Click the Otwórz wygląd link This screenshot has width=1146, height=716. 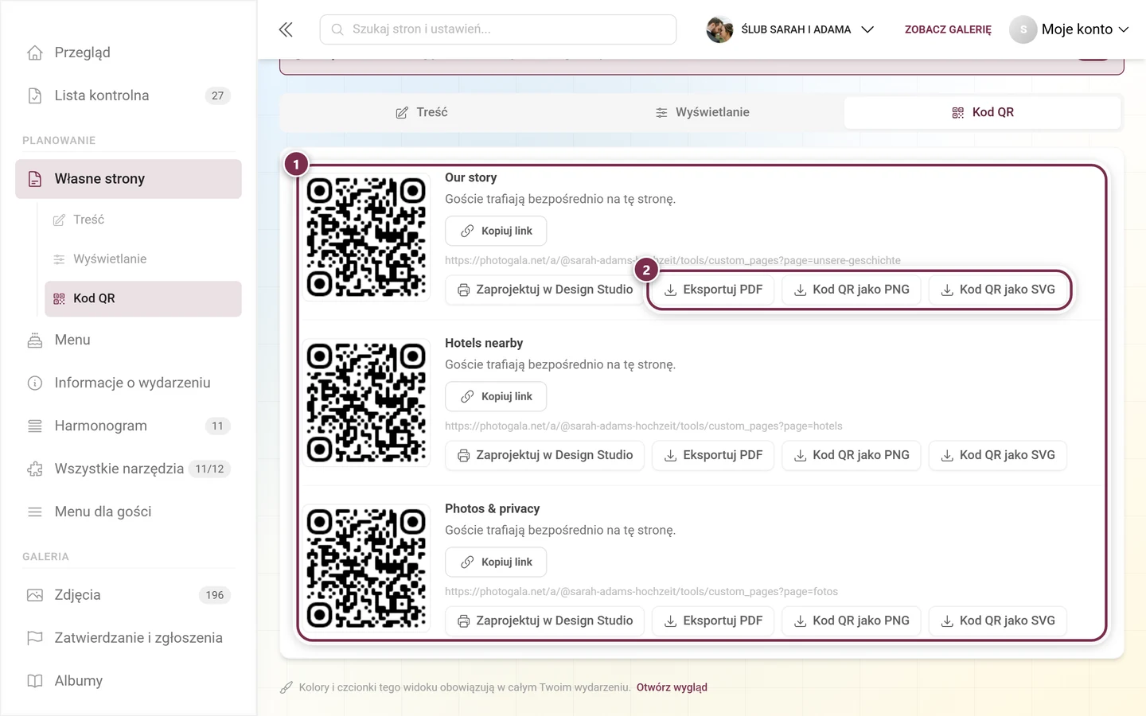[672, 687]
